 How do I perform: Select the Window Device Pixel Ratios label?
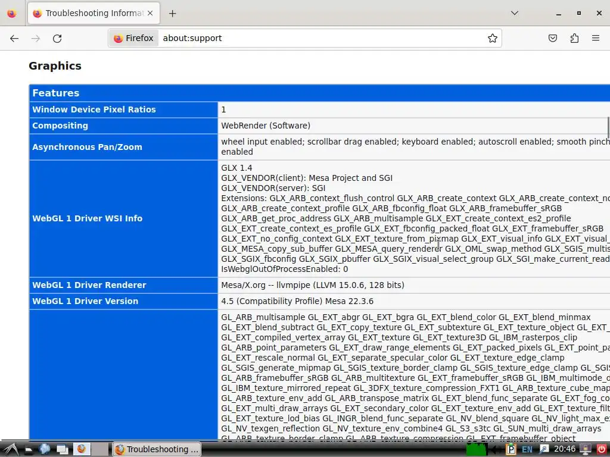94,109
